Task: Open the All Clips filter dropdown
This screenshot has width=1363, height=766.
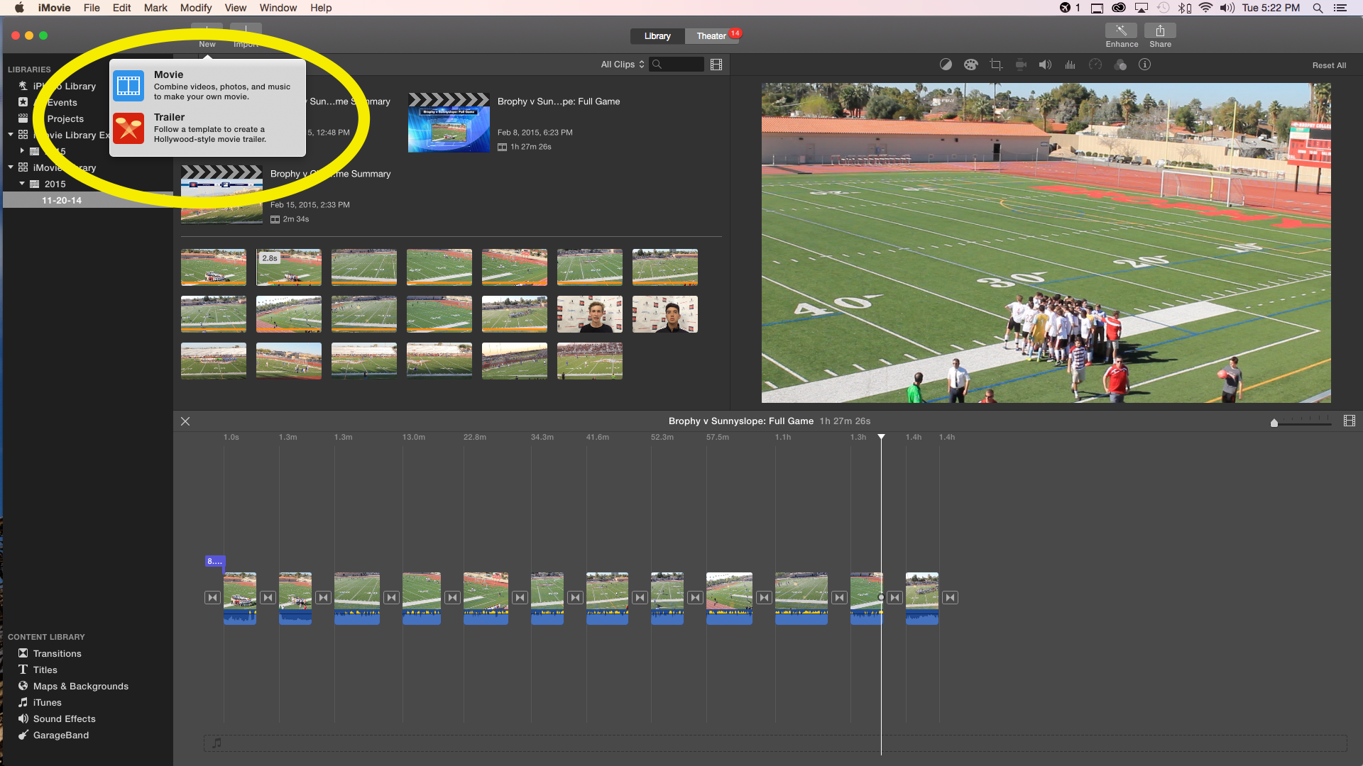Action: click(623, 65)
